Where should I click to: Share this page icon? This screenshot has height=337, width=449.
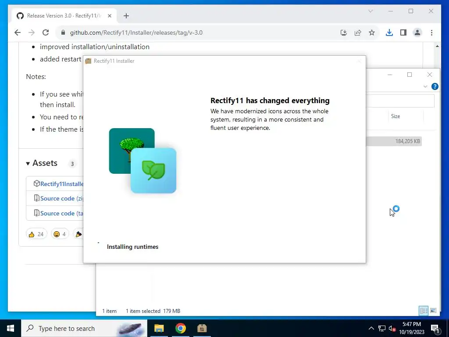pos(358,32)
